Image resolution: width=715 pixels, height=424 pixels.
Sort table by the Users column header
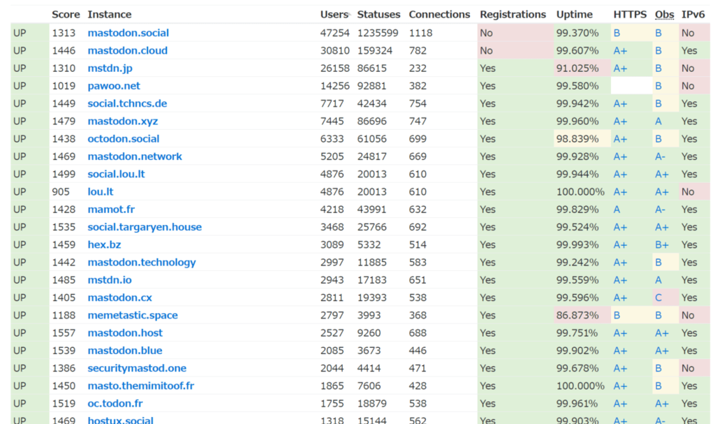tap(334, 15)
